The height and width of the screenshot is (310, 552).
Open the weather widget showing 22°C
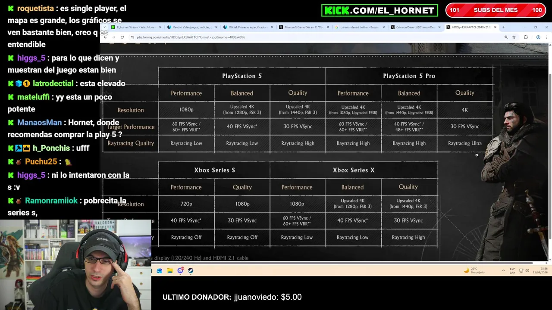[x=474, y=270]
